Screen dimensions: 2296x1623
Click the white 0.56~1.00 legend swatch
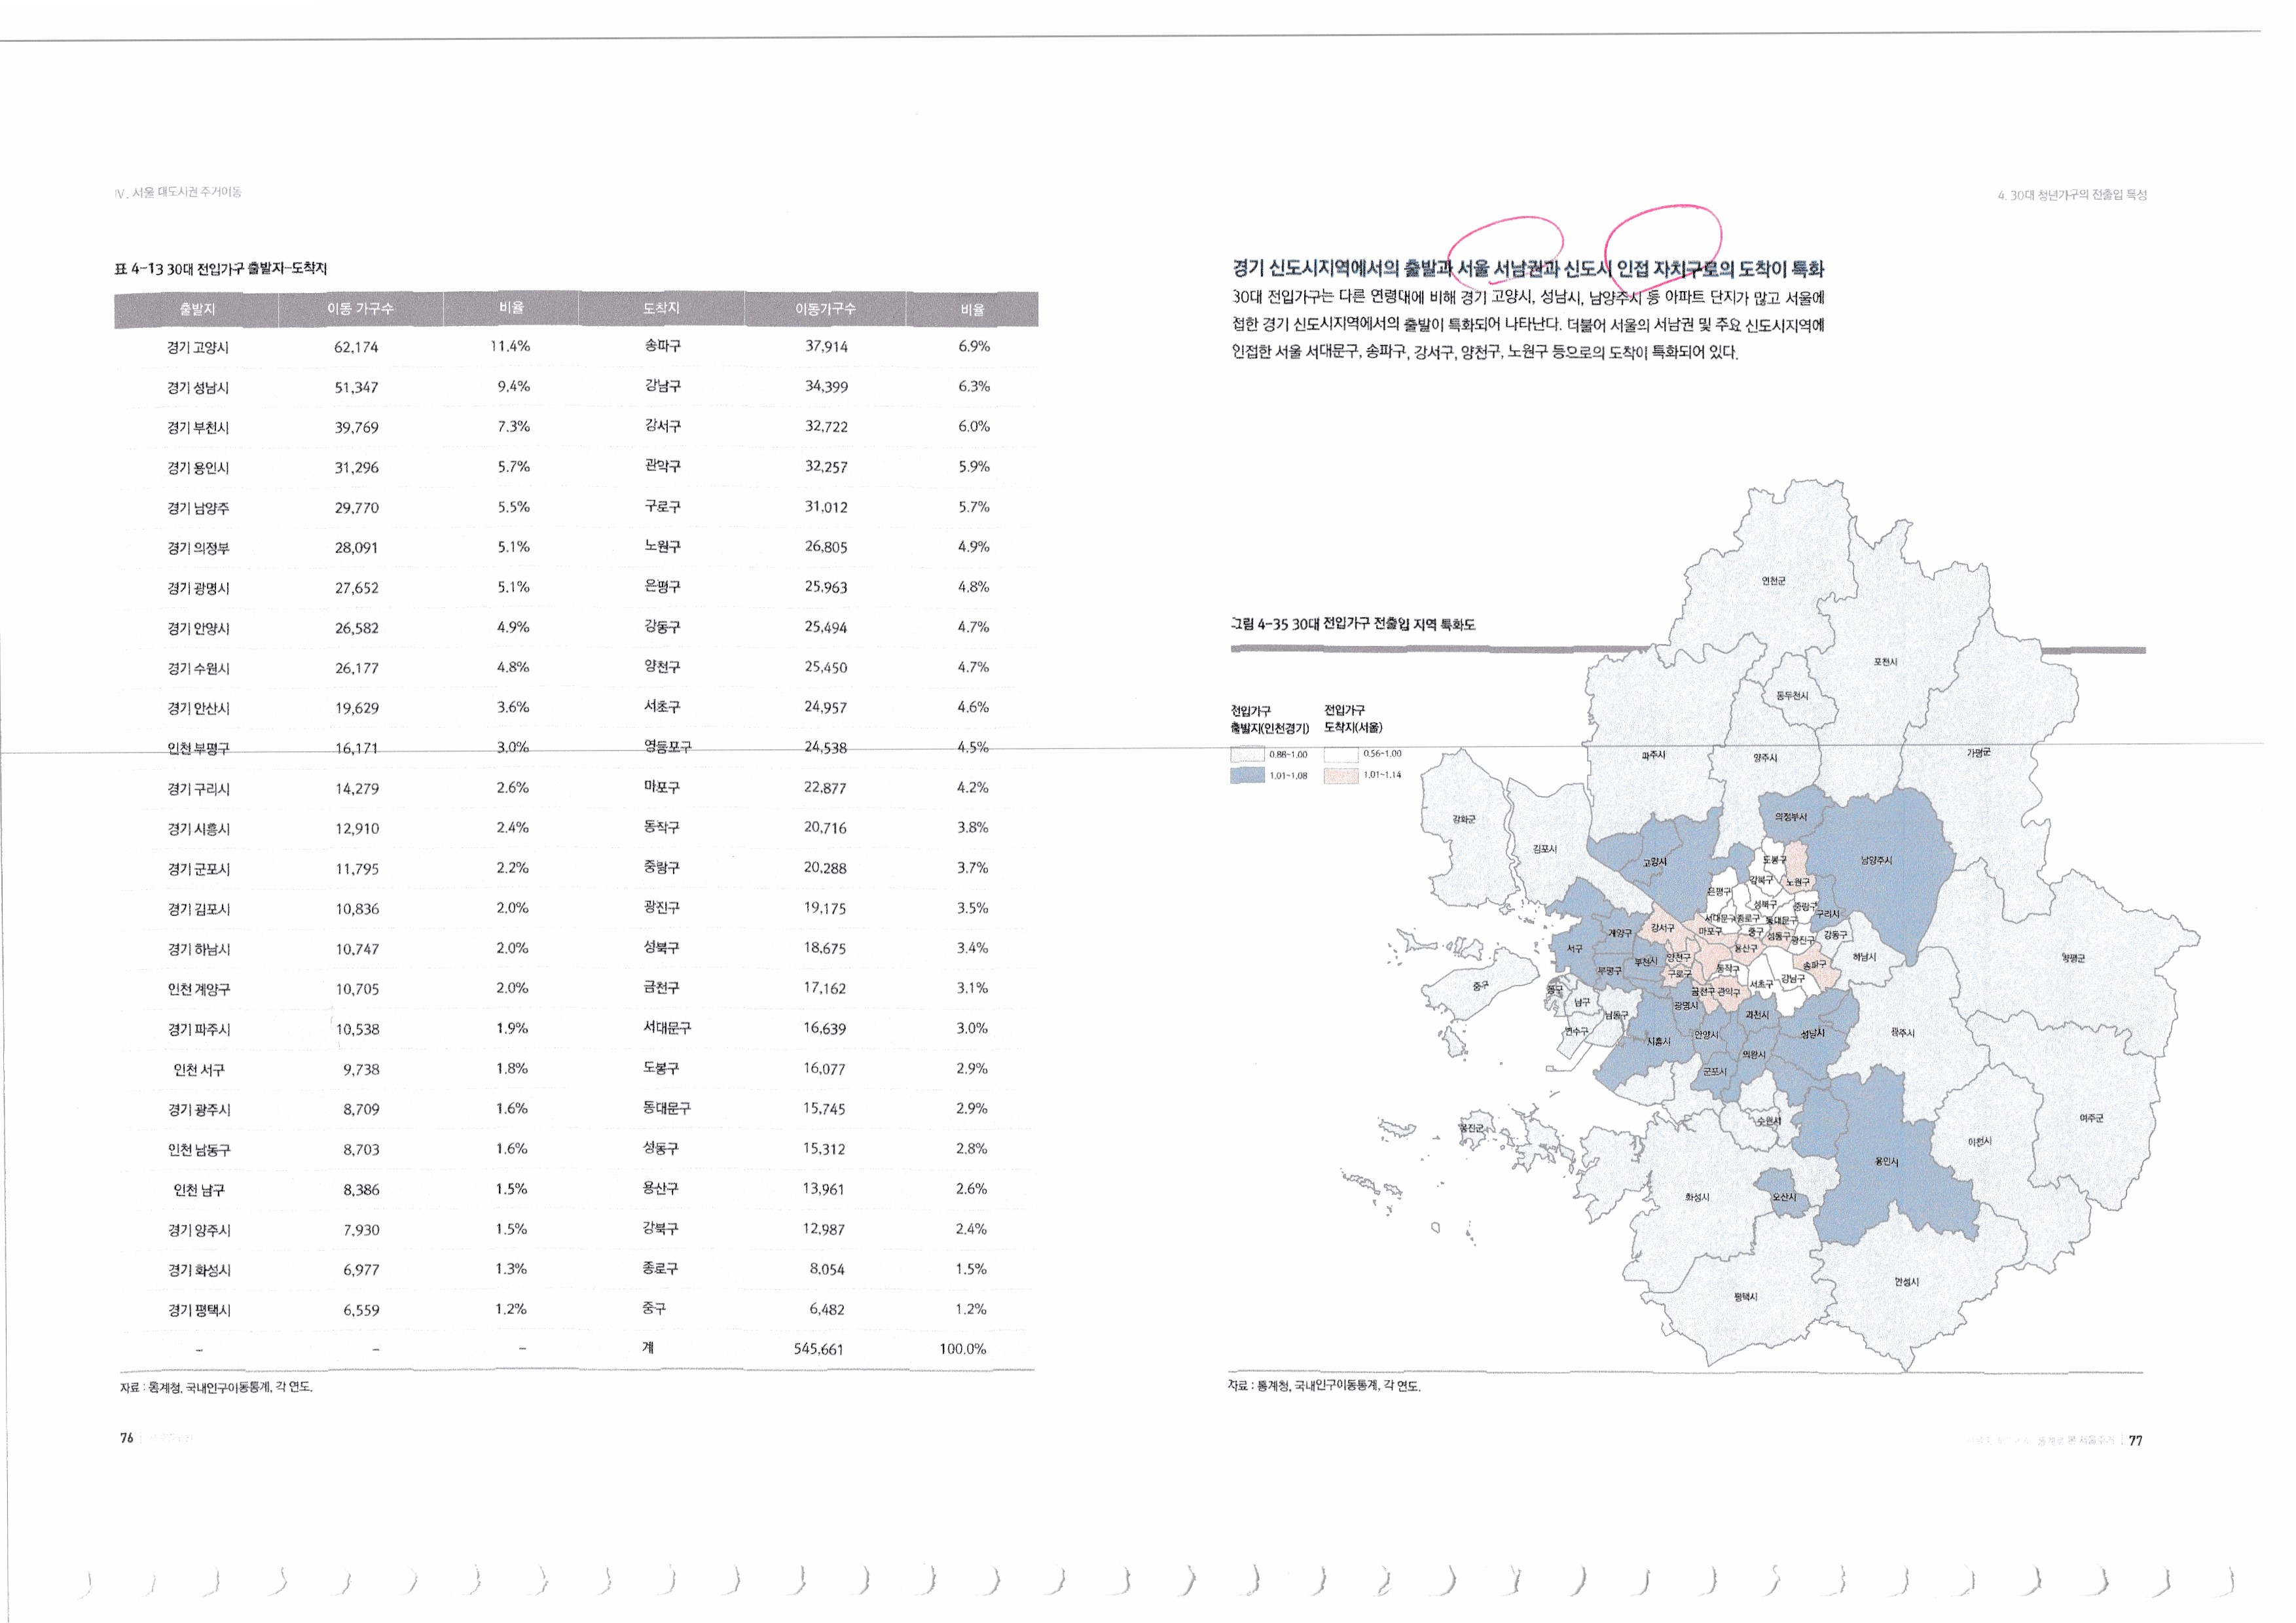coord(1340,755)
